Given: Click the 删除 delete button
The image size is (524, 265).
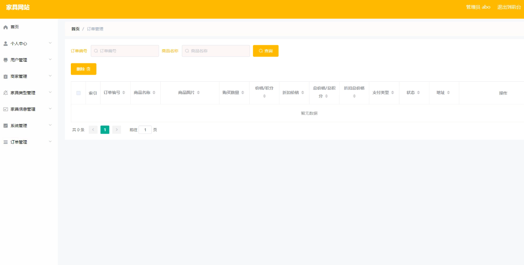Looking at the screenshot, I should (83, 69).
